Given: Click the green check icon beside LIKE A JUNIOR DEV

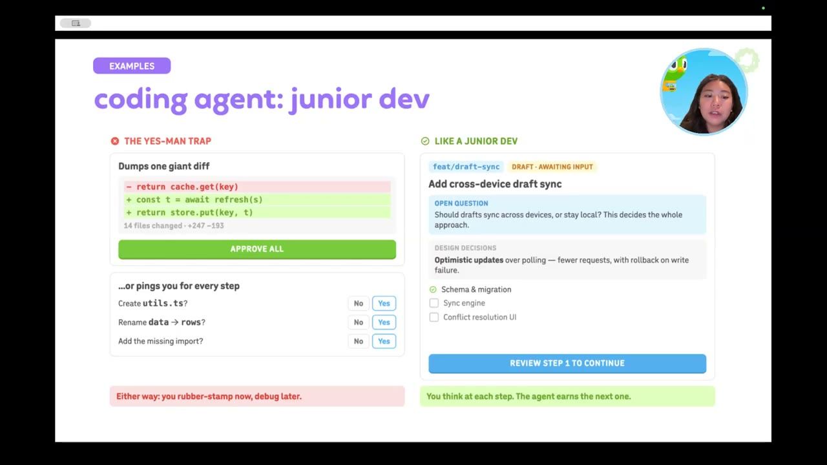Looking at the screenshot, I should 425,141.
